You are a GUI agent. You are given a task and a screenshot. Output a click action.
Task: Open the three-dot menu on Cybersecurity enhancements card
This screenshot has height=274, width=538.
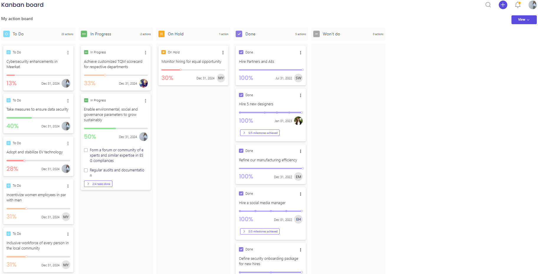point(68,52)
